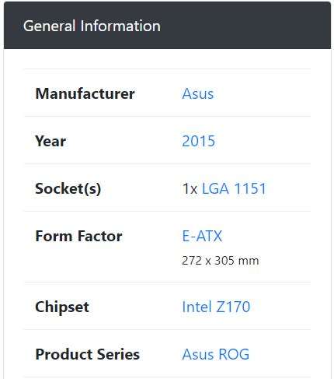Select the Manufacturer row label

(x=85, y=93)
